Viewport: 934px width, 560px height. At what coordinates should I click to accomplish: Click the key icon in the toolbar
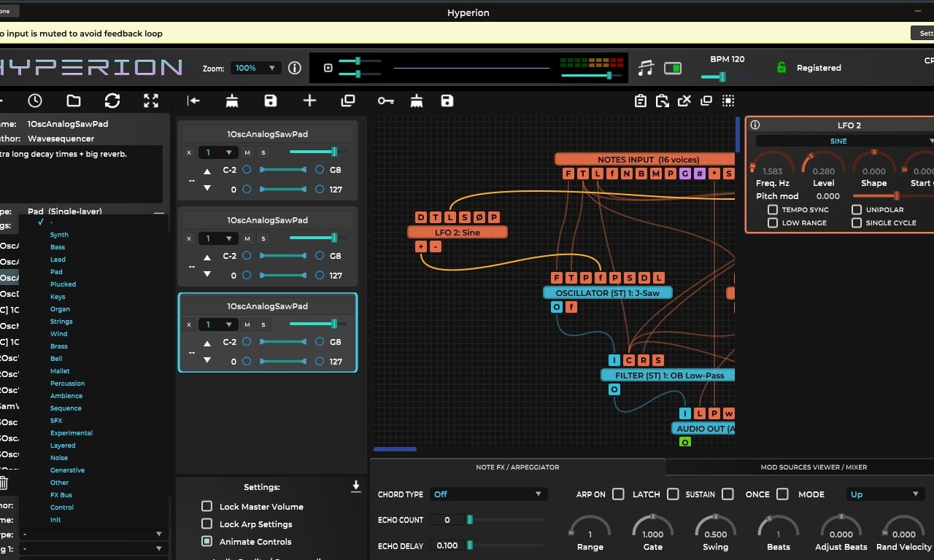pyautogui.click(x=385, y=101)
